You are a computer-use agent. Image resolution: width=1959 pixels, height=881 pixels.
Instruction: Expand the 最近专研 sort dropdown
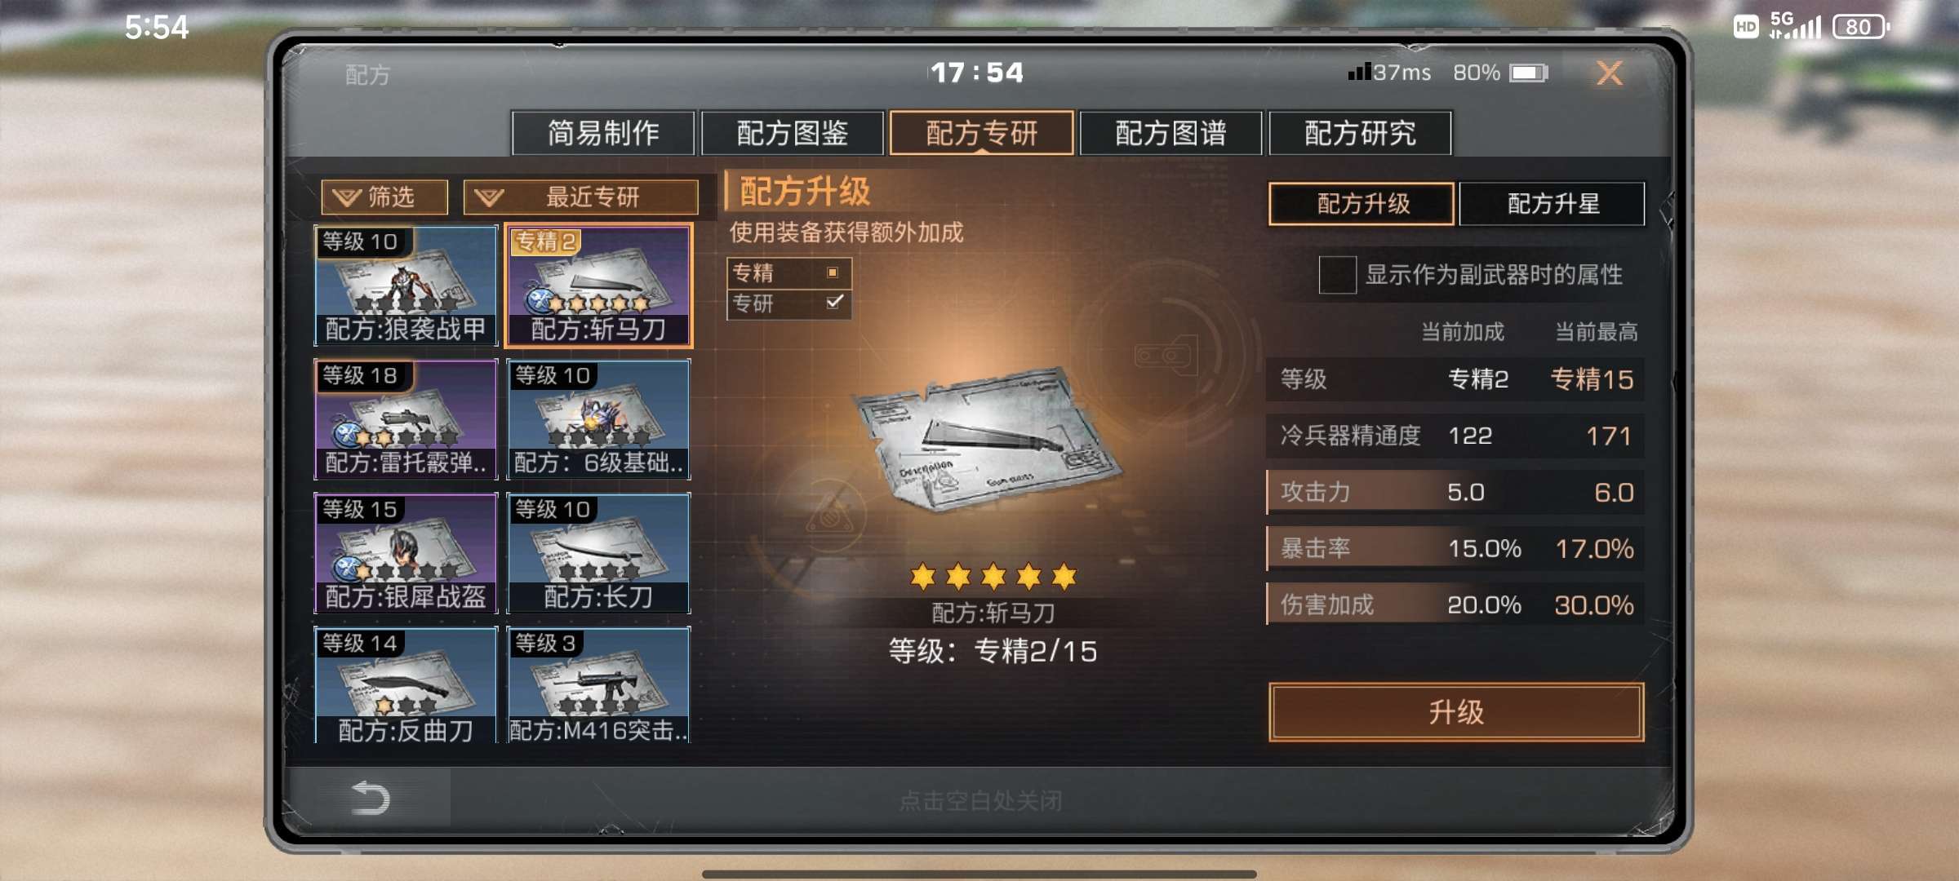[580, 197]
